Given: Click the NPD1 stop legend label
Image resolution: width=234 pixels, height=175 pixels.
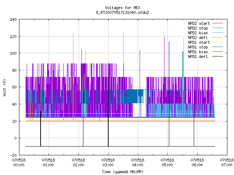Looking at the screenshot, I should click(x=198, y=47).
